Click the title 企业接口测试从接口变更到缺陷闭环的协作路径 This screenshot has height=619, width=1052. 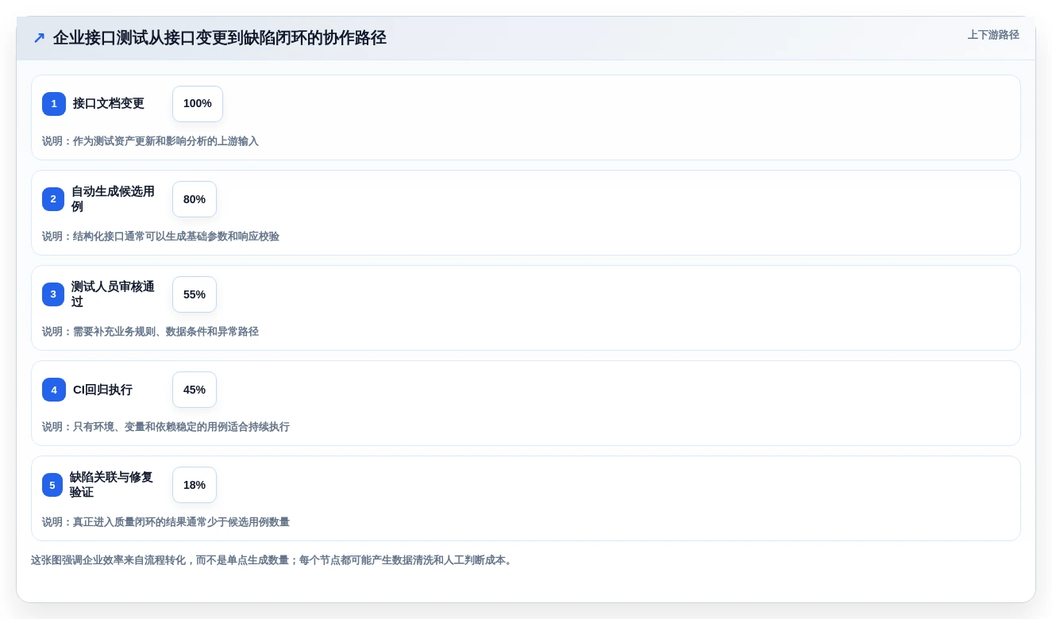(220, 38)
